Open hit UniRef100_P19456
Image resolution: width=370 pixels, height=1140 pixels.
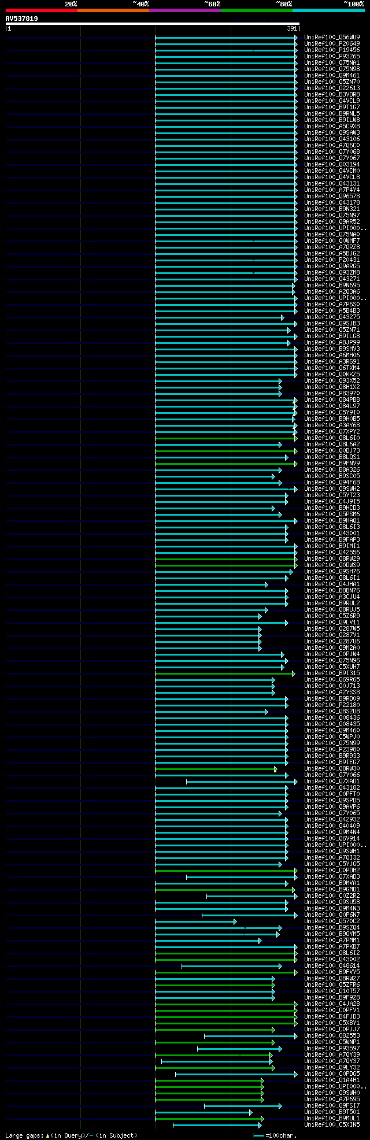[332, 50]
